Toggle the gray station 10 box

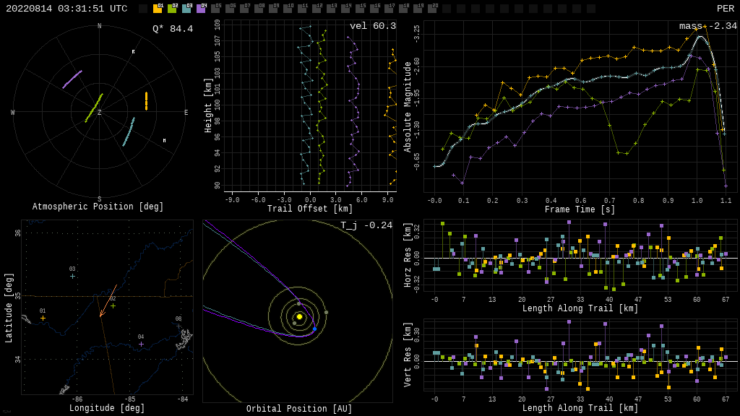(288, 9)
